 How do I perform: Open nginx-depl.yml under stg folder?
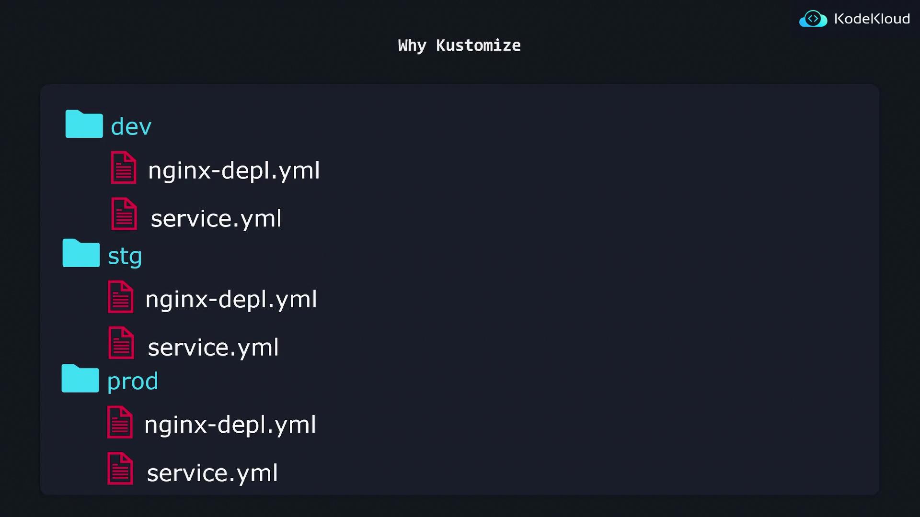point(231,300)
